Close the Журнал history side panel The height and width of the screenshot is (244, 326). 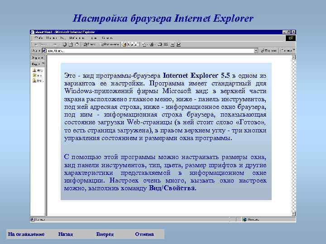tap(42, 58)
